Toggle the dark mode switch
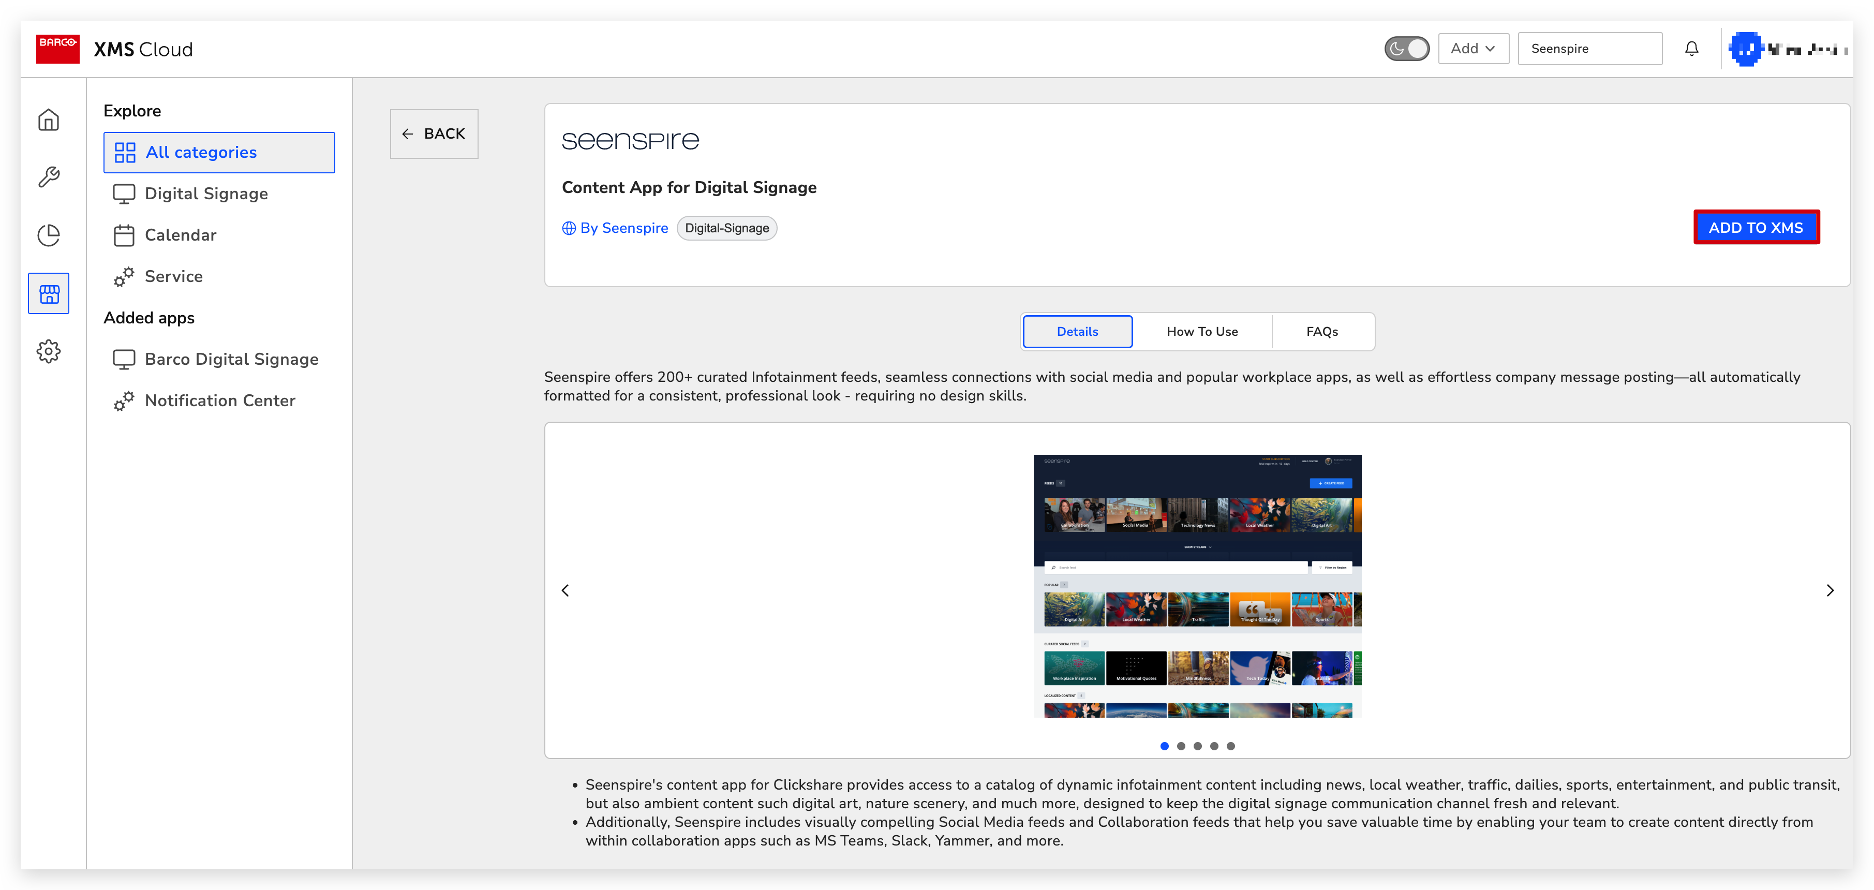The image size is (1874, 890). click(x=1406, y=49)
